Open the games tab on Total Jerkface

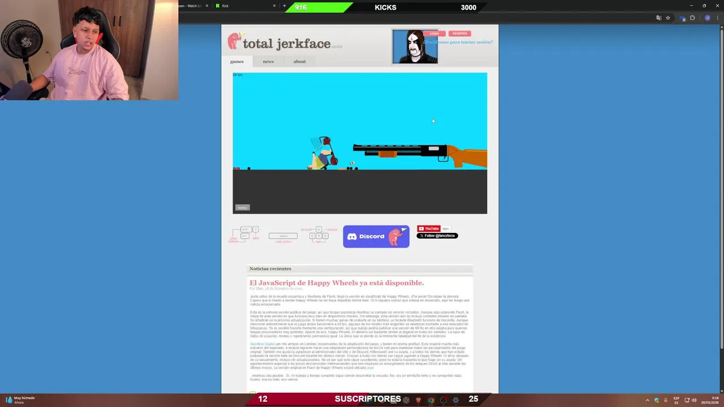tap(237, 62)
